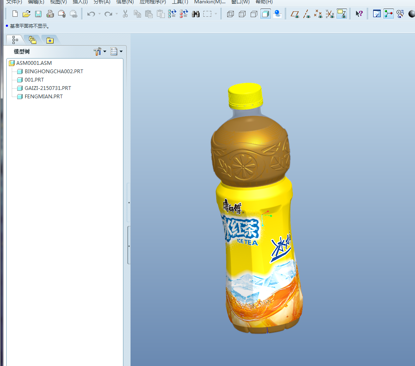Toggle datum axes display
Image resolution: width=415 pixels, height=366 pixels.
pyautogui.click(x=307, y=14)
